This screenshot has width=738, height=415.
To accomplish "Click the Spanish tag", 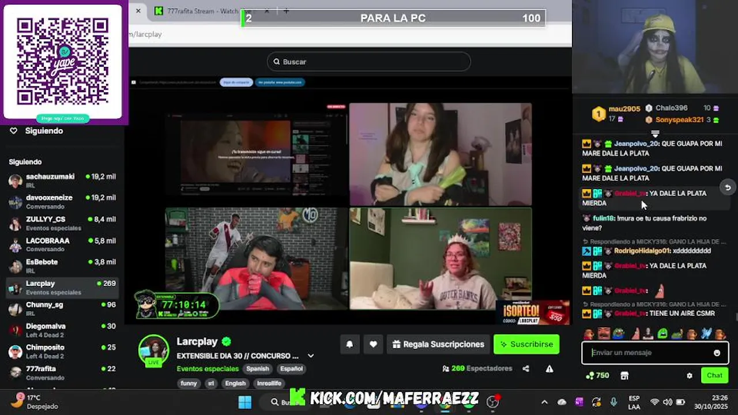I will [x=258, y=369].
